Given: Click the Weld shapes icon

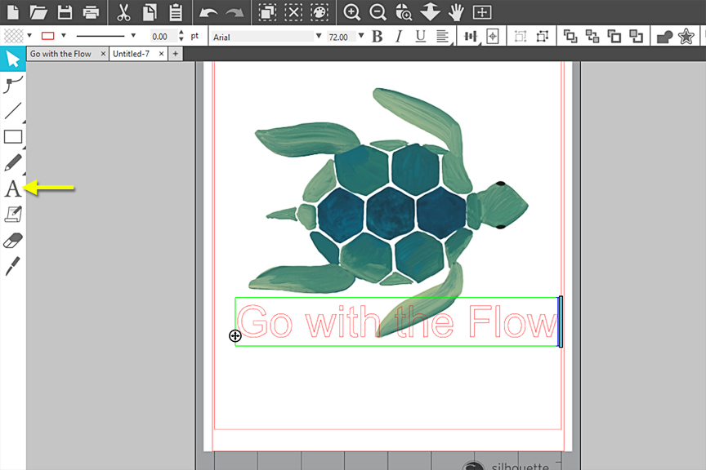Looking at the screenshot, I should (664, 37).
